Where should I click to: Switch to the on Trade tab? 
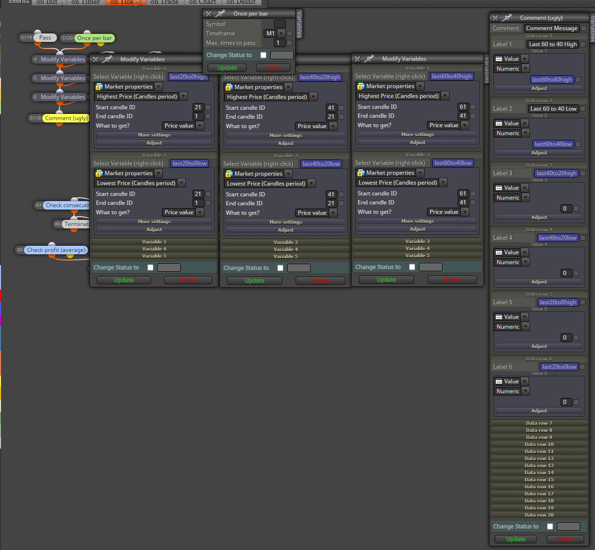(x=164, y=2)
